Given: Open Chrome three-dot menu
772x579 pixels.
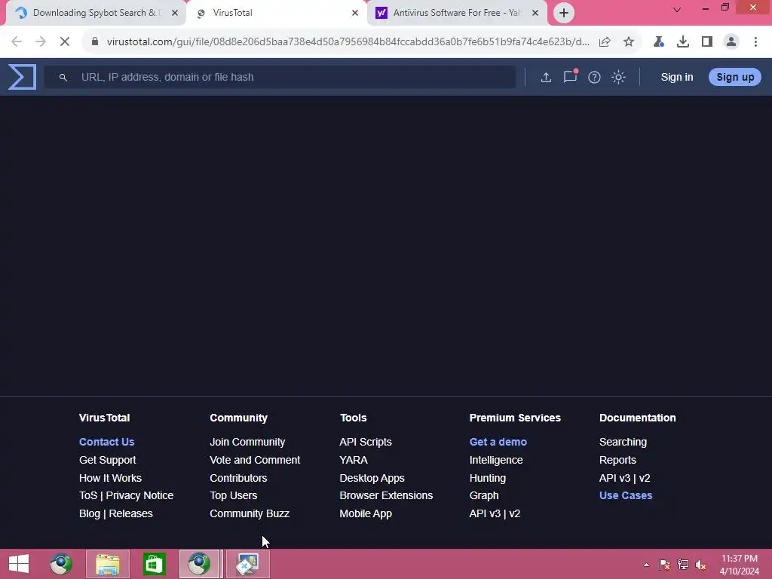Looking at the screenshot, I should click(755, 42).
